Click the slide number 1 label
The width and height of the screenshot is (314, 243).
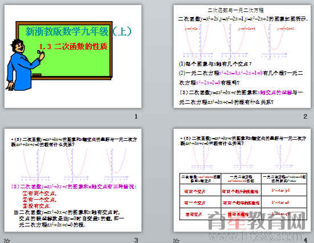coord(136,116)
